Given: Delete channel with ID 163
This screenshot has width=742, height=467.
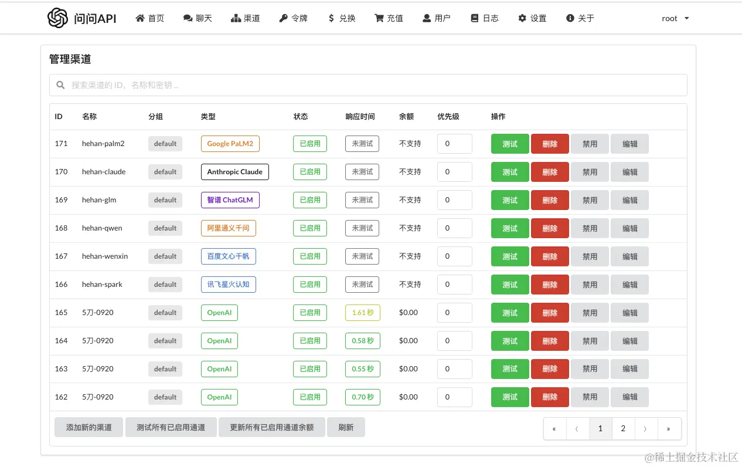Looking at the screenshot, I should 550,369.
